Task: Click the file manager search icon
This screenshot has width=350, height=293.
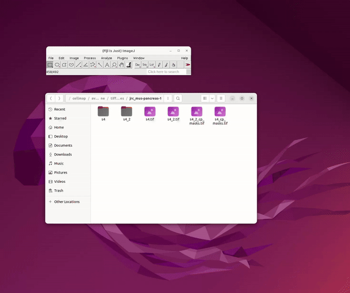Action: tap(178, 98)
